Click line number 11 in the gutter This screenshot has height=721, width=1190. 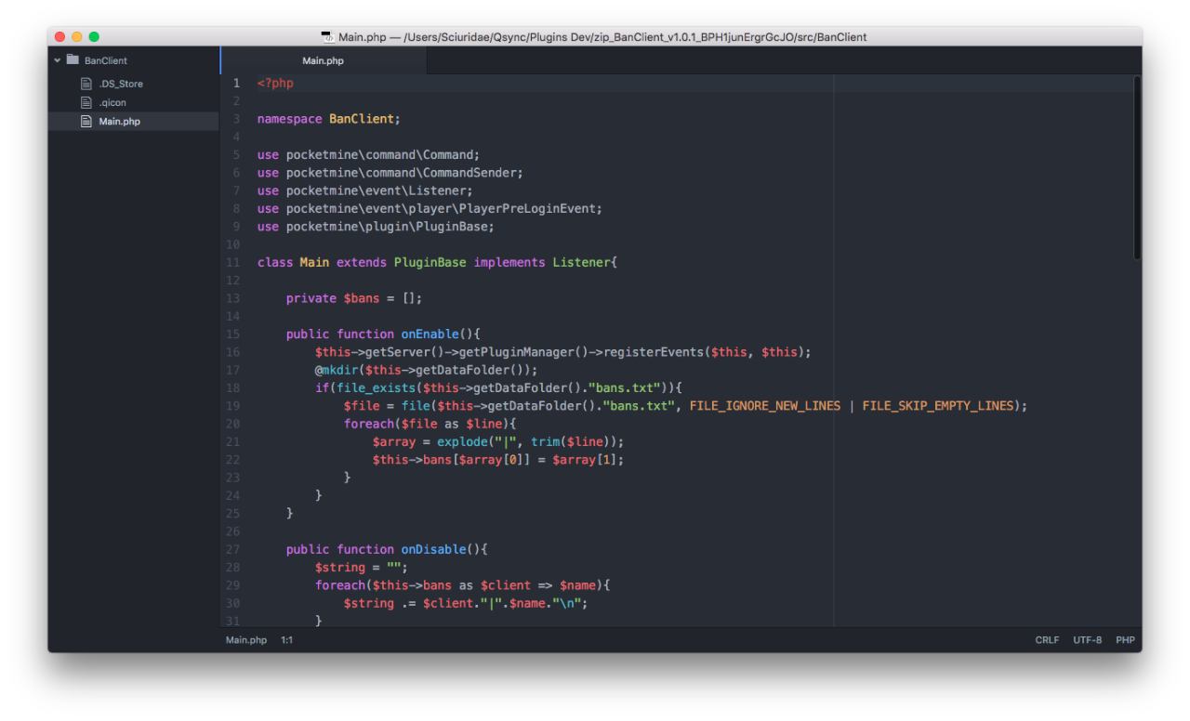[232, 263]
